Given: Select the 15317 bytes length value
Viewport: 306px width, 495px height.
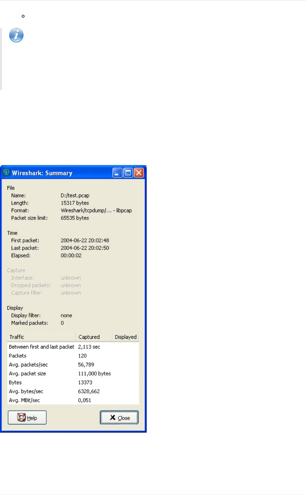Looking at the screenshot, I should click(x=75, y=203).
